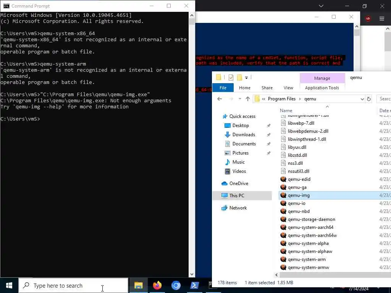Refresh the qemu folder view
This screenshot has width=391, height=293.
368,99
